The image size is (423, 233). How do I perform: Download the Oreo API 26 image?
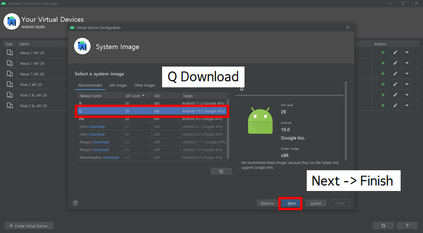point(97,134)
